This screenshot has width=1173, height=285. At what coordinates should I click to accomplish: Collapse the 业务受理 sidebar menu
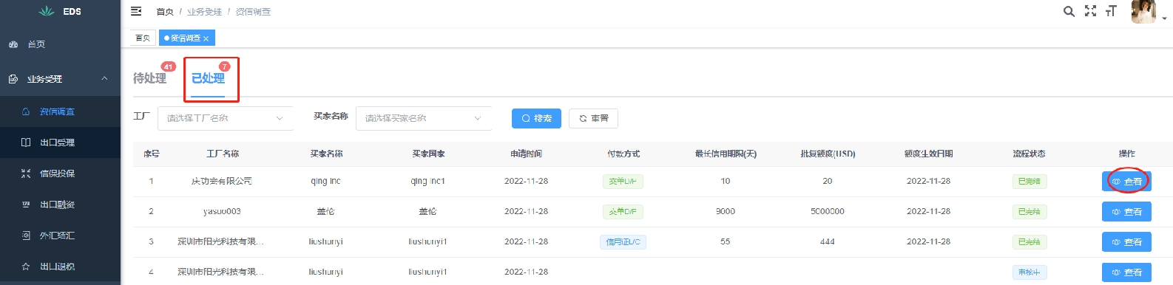click(60, 79)
